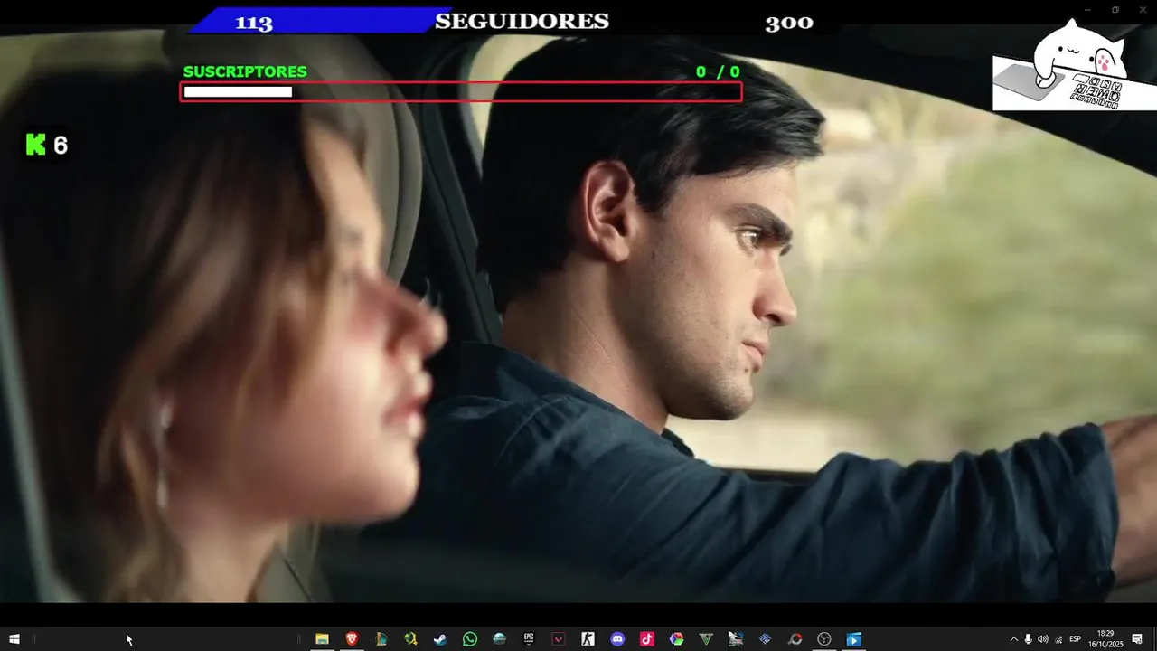Viewport: 1157px width, 651px height.
Task: Open File Explorer from the taskbar
Action: click(322, 639)
